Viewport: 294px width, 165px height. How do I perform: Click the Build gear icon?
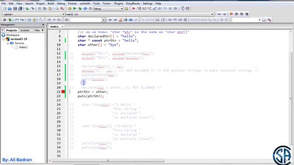coord(69,9)
